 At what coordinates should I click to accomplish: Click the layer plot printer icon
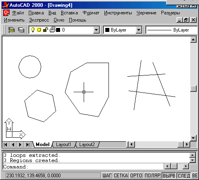coord(52,30)
